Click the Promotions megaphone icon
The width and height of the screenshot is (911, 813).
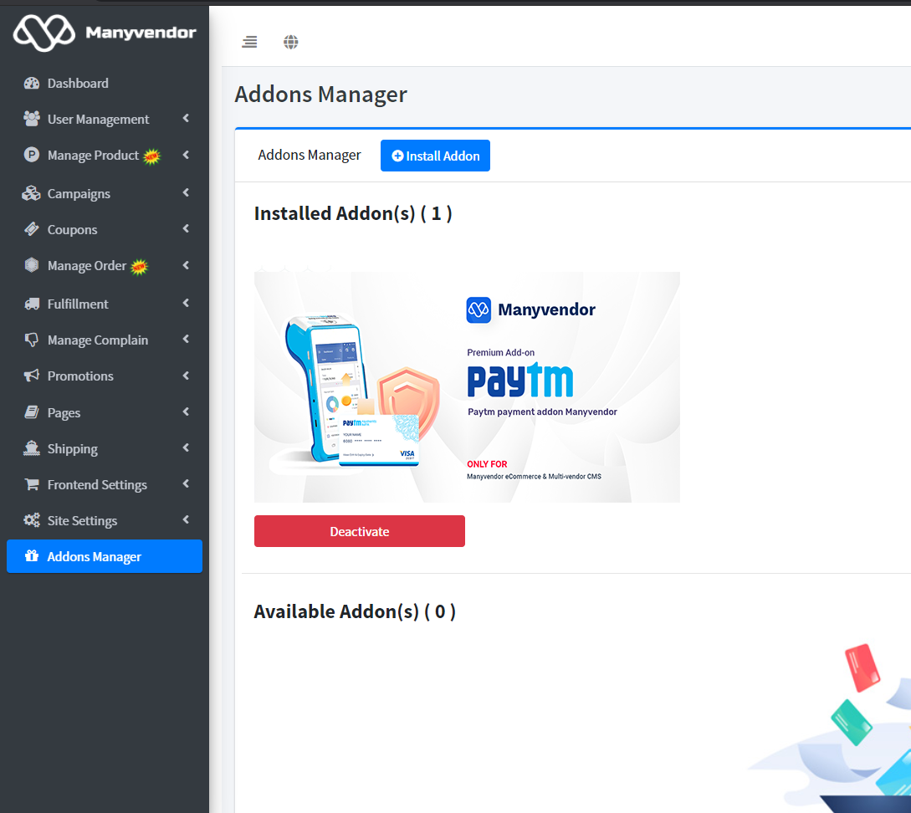(32, 376)
